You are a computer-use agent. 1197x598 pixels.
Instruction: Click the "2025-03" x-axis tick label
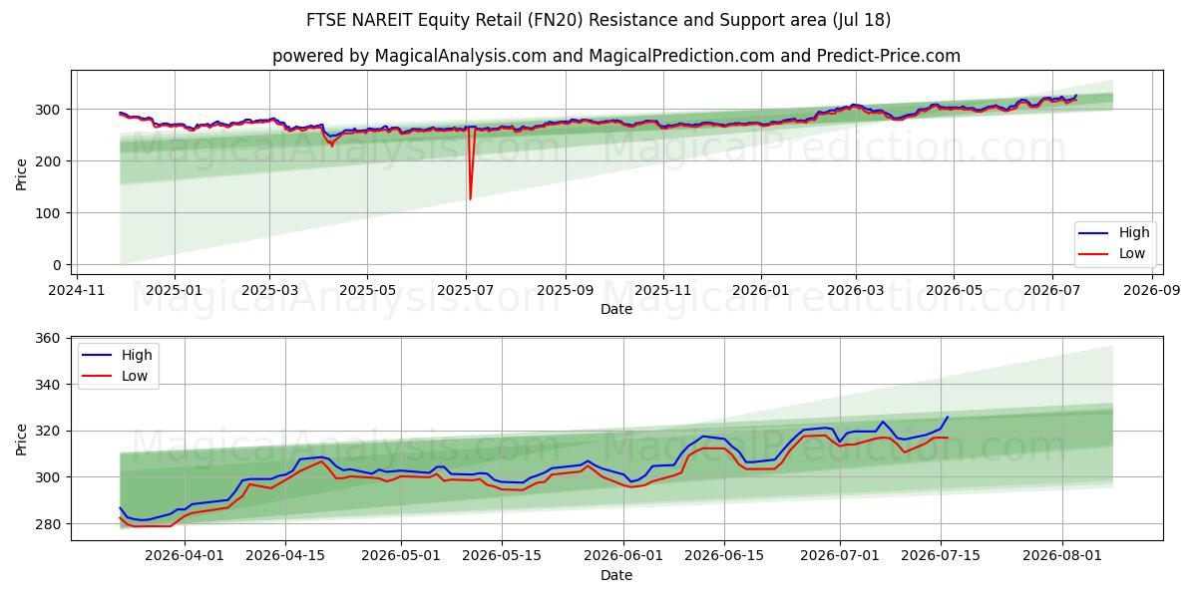(269, 289)
